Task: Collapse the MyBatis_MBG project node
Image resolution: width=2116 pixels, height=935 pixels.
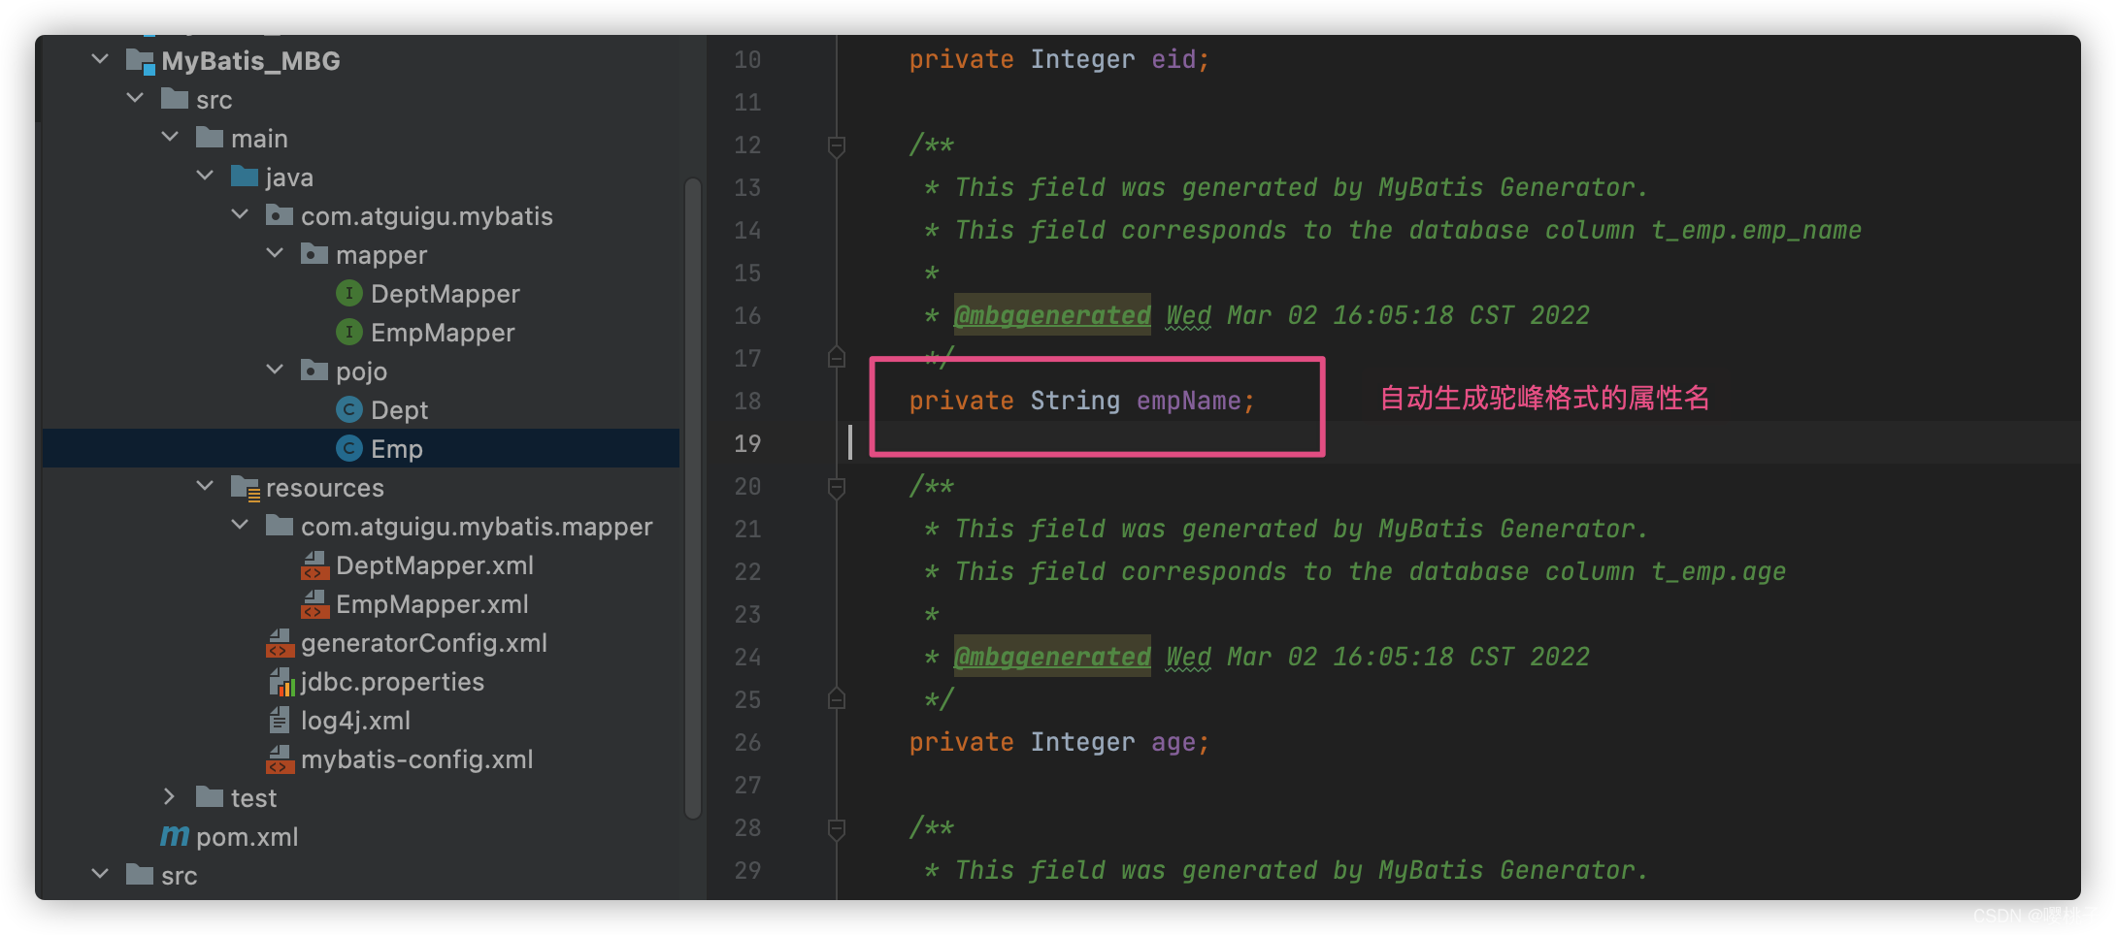Action: pos(100,59)
